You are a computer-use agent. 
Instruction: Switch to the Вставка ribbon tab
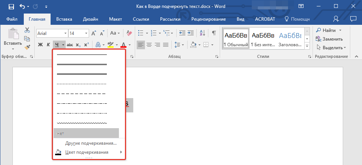[64, 19]
